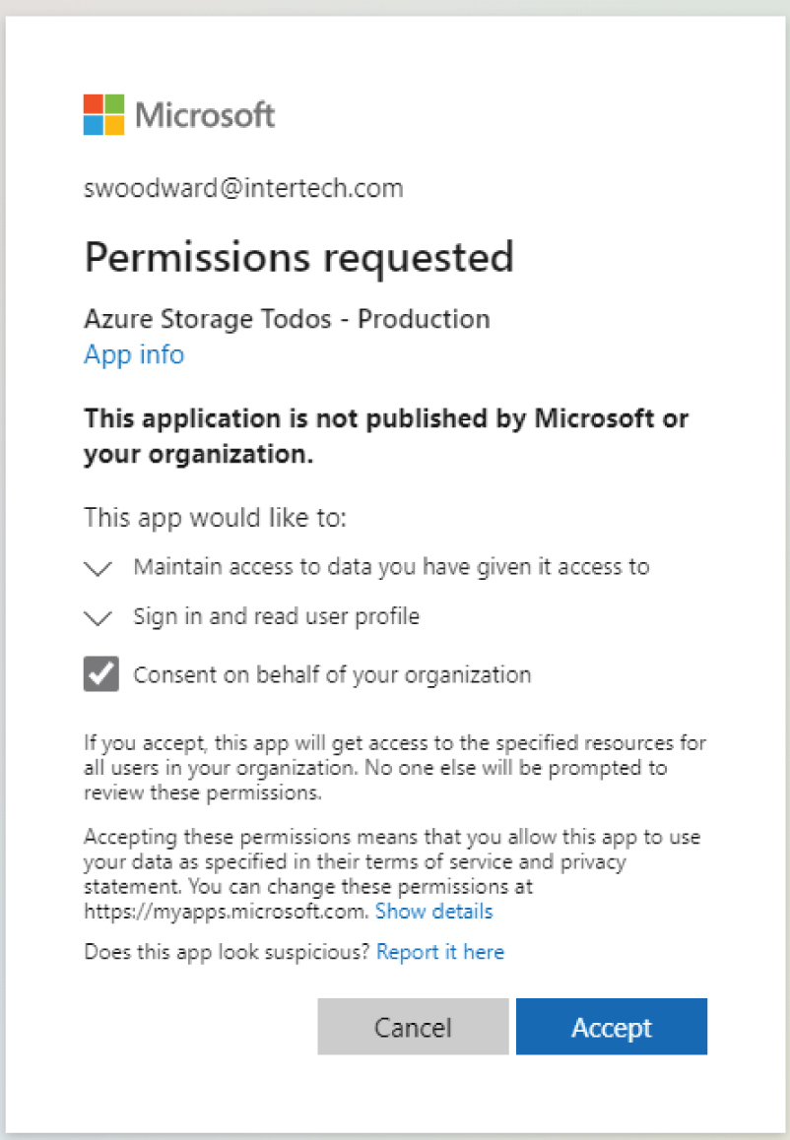Click the 'If you accept' explanation paragraph
790x1140 pixels.
tap(394, 767)
